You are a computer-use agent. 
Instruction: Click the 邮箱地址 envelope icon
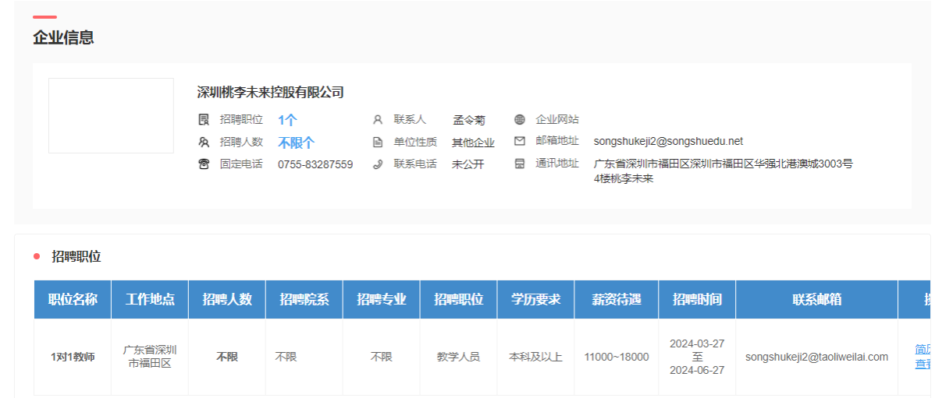[520, 142]
